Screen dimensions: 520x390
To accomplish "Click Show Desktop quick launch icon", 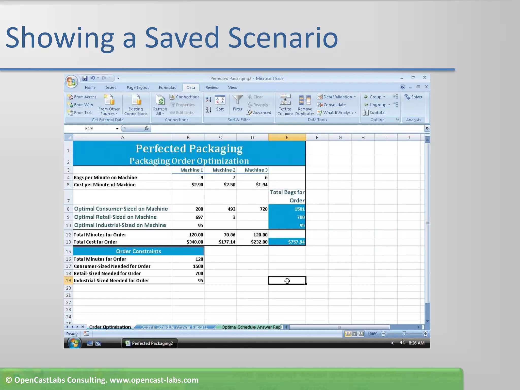I will tap(90, 343).
